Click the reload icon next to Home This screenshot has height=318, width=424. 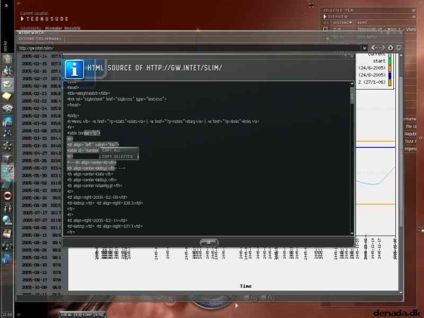click(x=399, y=48)
